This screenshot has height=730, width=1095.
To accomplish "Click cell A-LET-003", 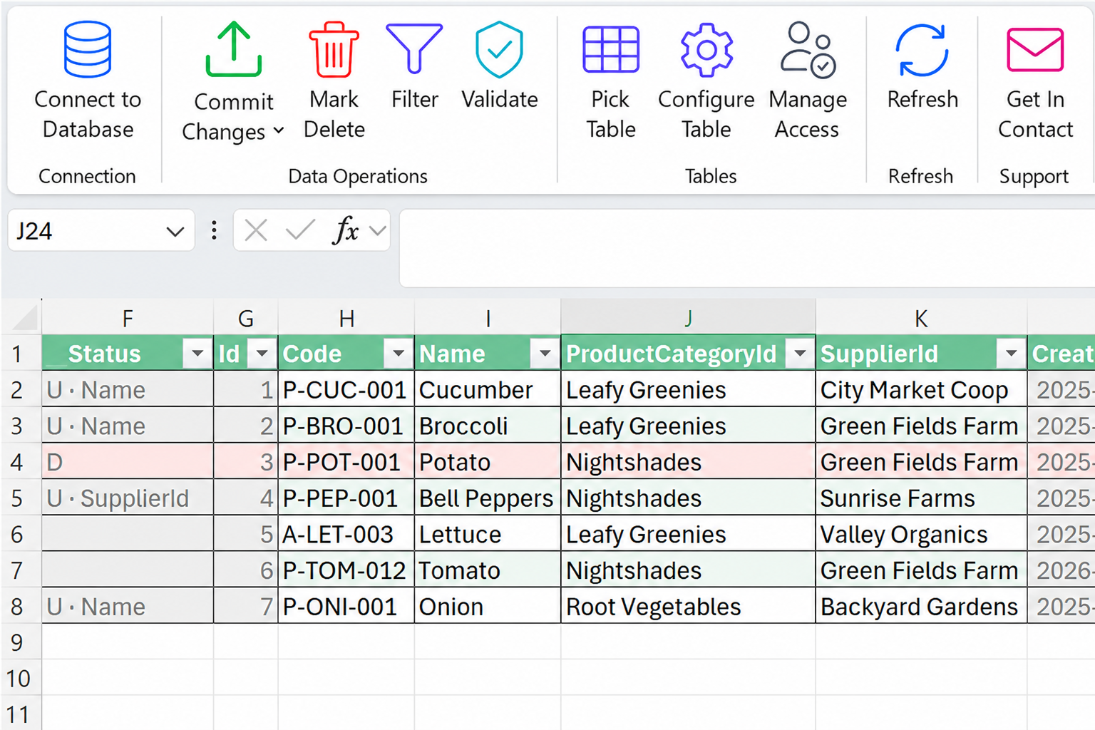I will point(346,535).
